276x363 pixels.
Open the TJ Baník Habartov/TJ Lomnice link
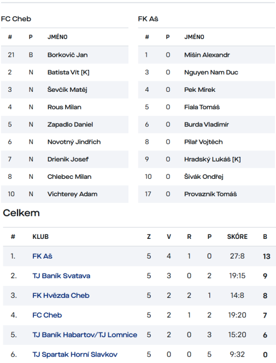[x=85, y=335]
